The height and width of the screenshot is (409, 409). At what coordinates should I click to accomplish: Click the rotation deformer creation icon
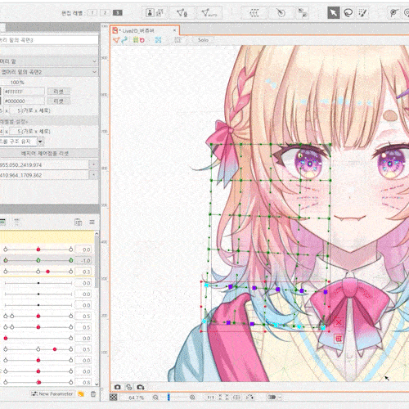[281, 13]
